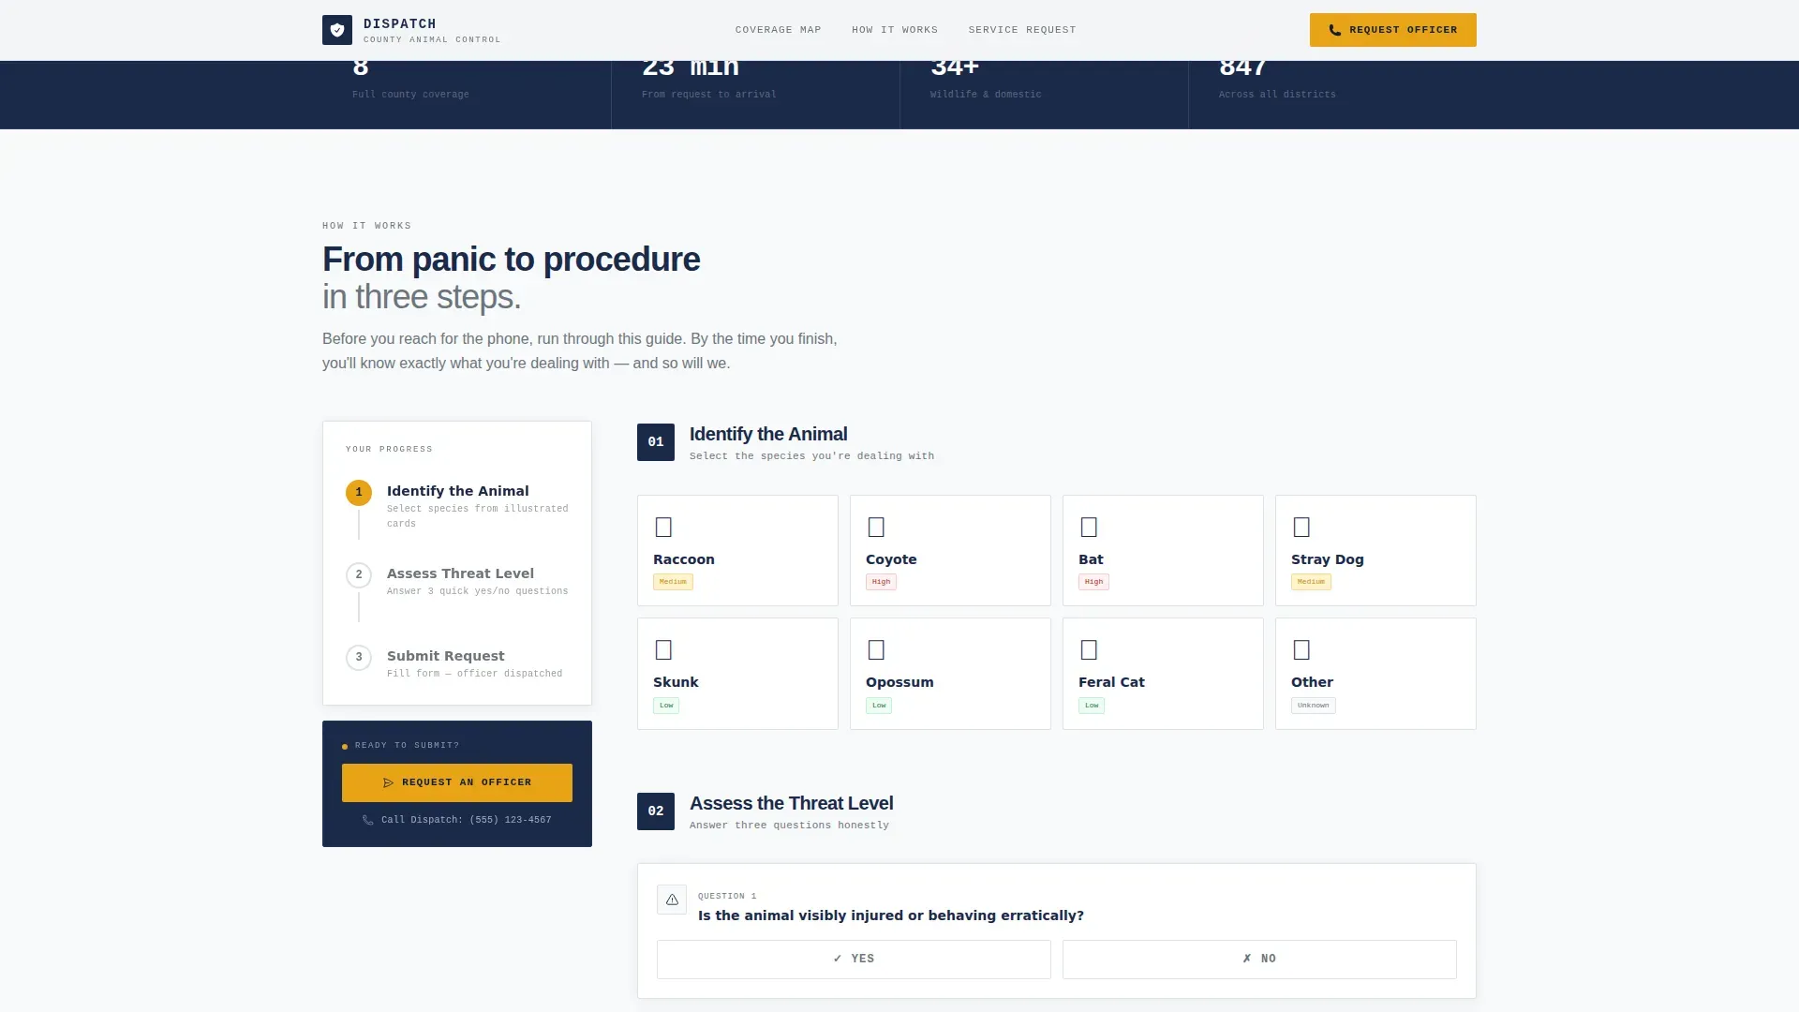Select the Other species card

[1375, 674]
